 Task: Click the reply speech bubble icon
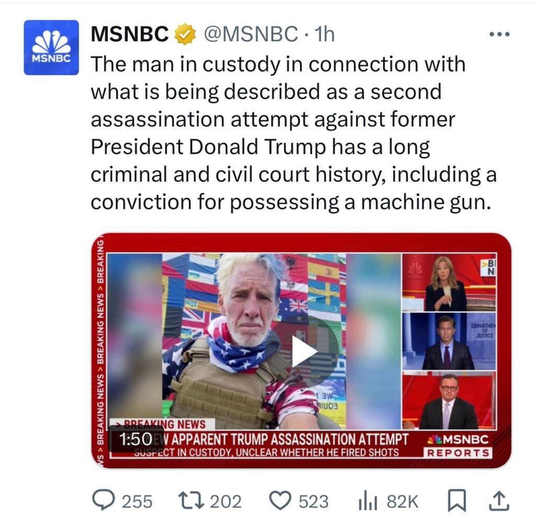[103, 501]
